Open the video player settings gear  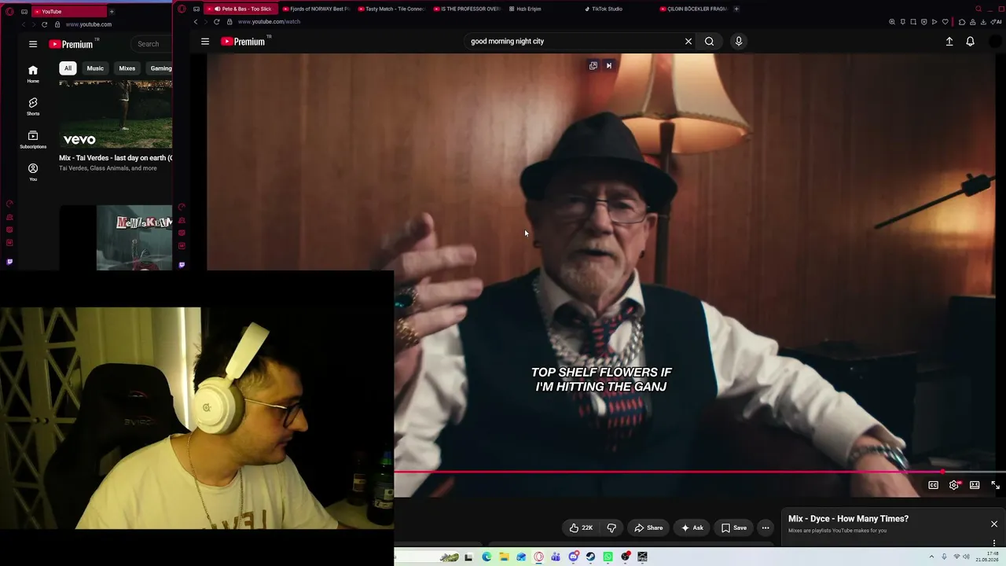coord(954,485)
